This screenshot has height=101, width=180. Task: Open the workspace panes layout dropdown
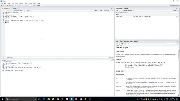(34, 5)
